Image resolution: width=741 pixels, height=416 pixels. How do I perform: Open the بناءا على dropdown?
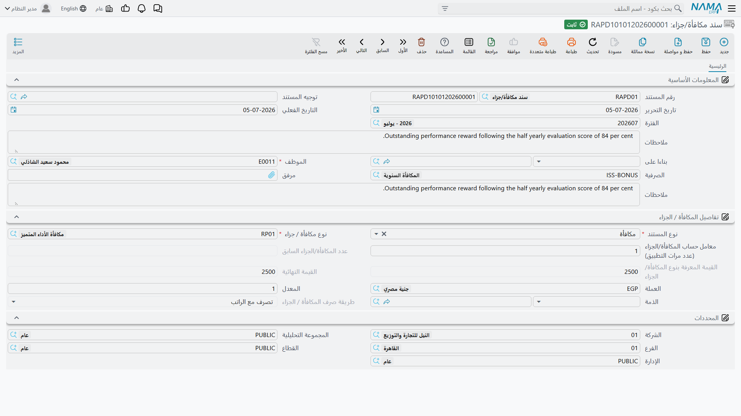(x=539, y=161)
